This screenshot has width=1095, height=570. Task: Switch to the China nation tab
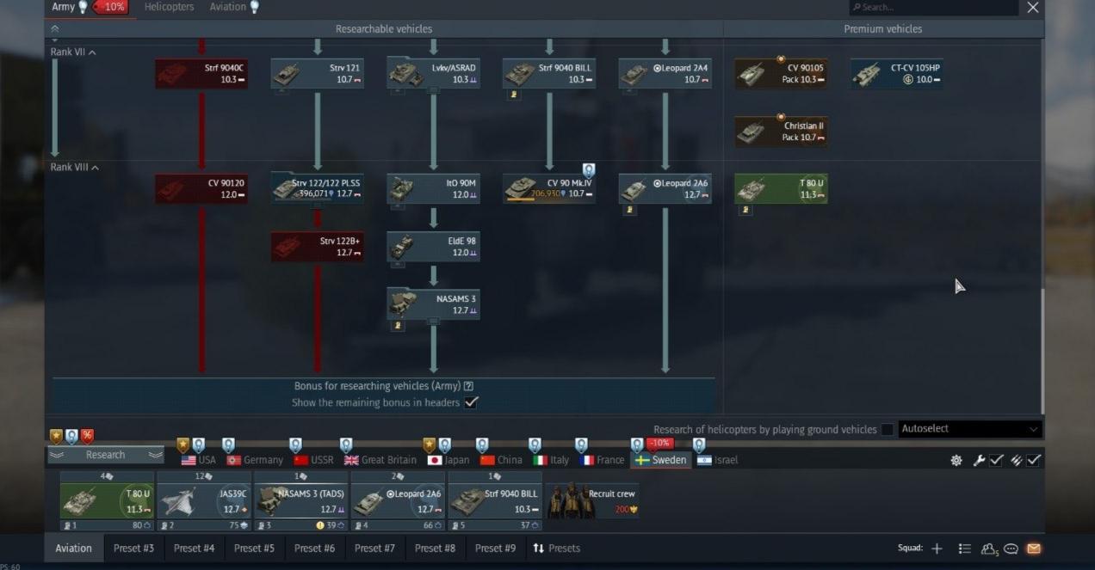click(501, 460)
